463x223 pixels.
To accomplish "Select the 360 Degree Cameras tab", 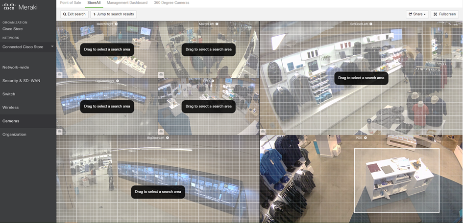I will pyautogui.click(x=171, y=3).
